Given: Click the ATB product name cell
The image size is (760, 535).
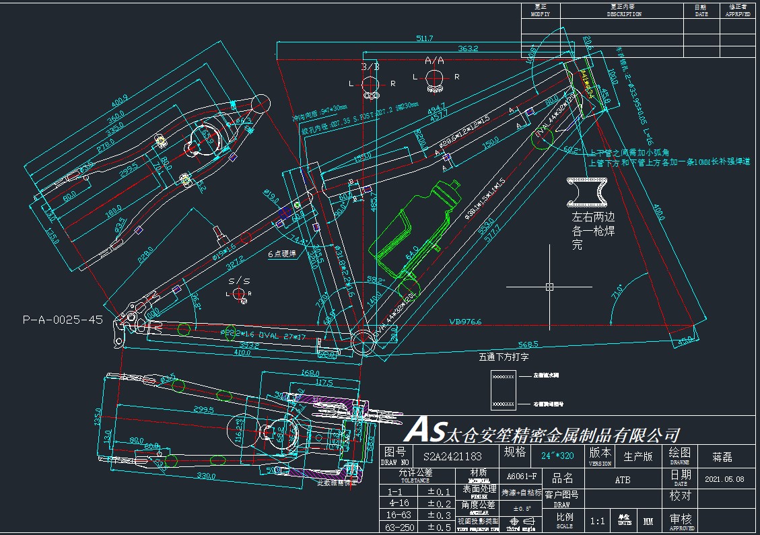Looking at the screenshot, I should pyautogui.click(x=622, y=479).
